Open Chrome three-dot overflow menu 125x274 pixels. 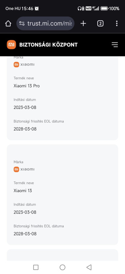(117, 23)
